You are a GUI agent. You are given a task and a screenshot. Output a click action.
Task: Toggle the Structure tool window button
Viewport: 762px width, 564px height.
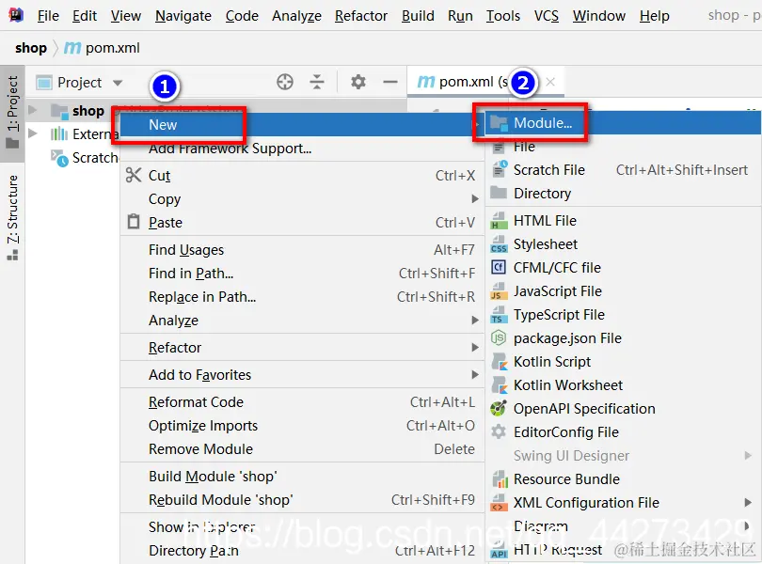[x=12, y=218]
